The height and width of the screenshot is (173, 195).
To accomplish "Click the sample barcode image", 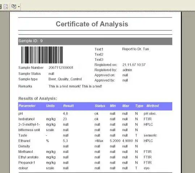I will [42, 55].
